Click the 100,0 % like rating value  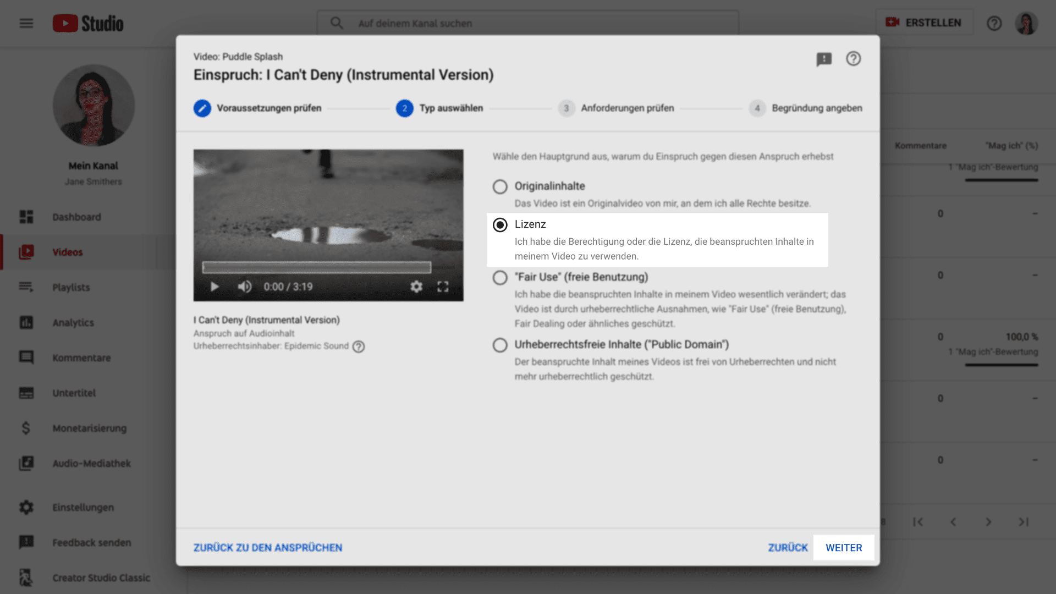point(1022,337)
